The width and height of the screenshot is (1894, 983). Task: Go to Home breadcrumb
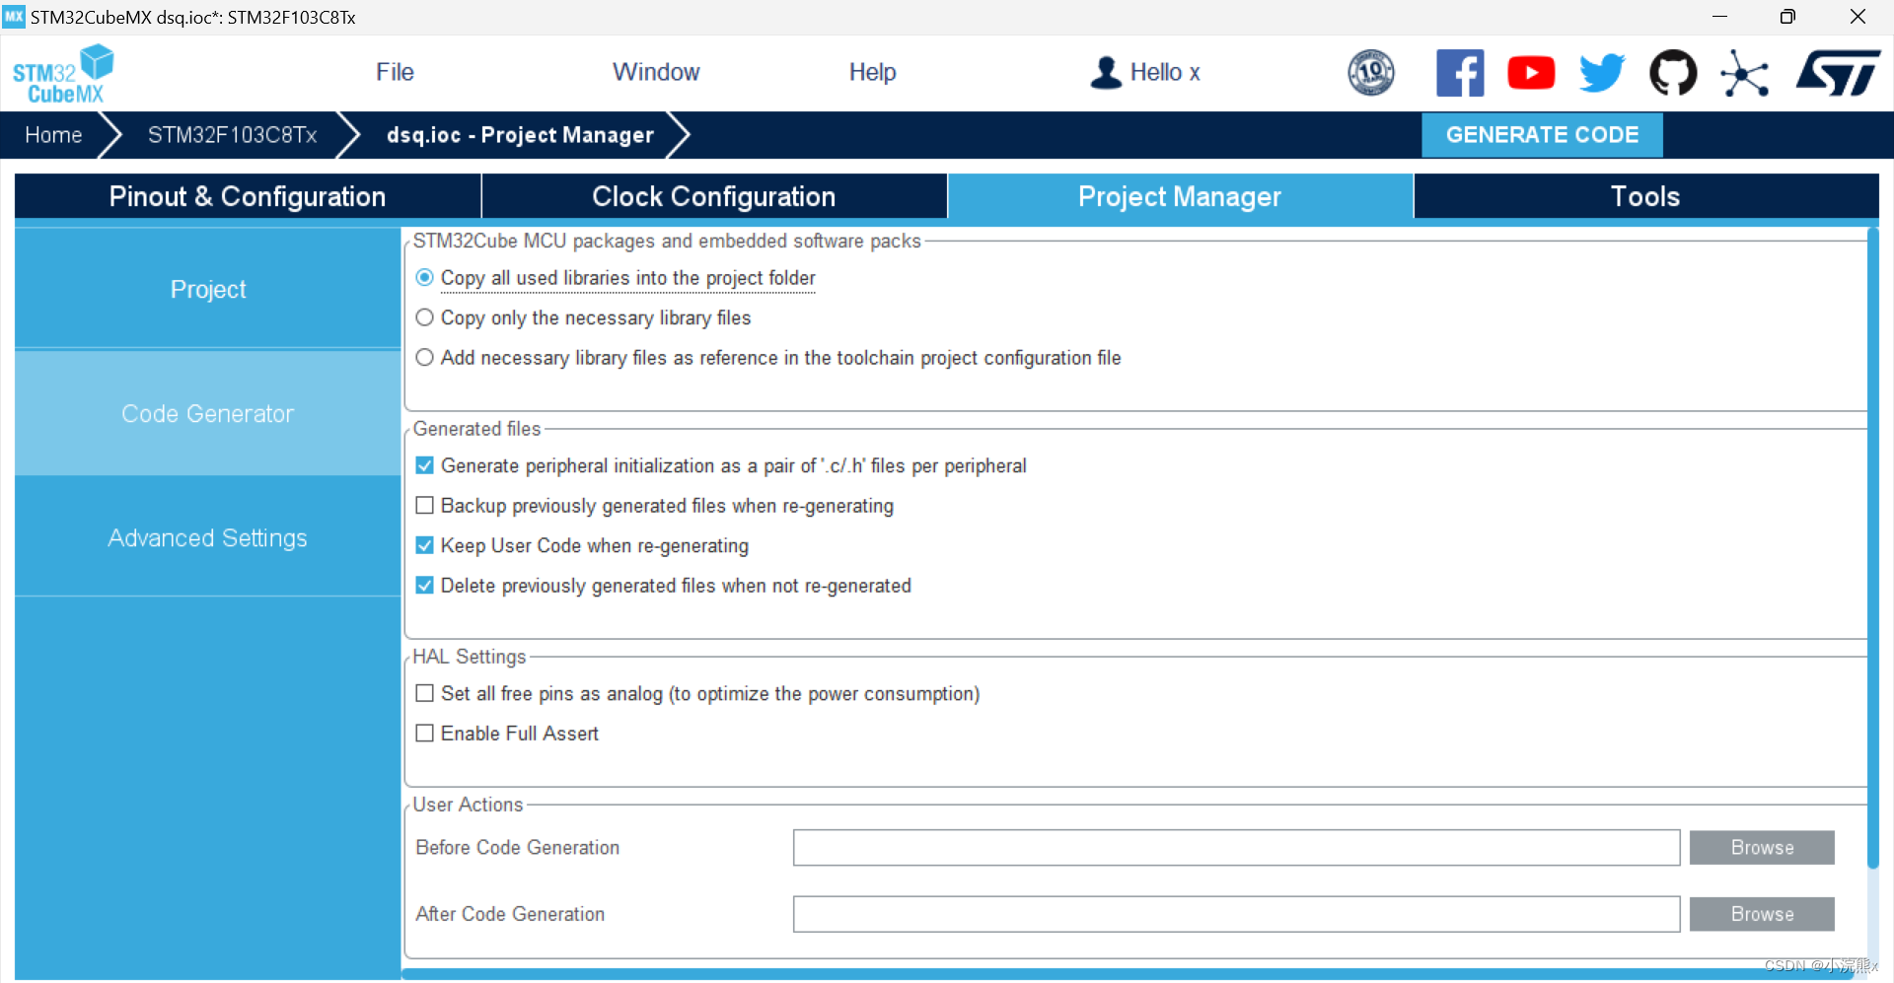[53, 135]
